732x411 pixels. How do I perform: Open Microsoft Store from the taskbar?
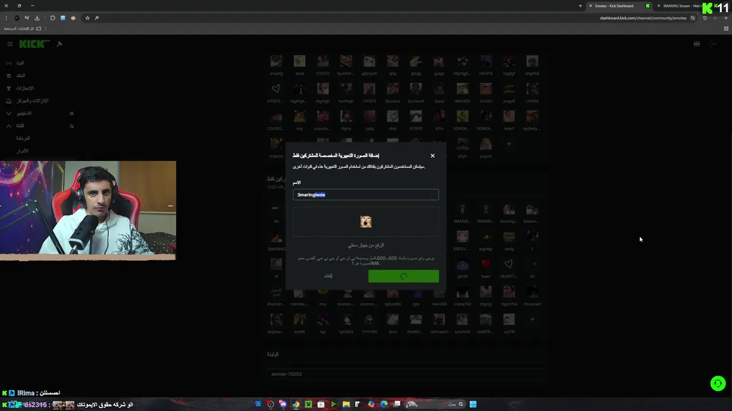[x=321, y=404]
